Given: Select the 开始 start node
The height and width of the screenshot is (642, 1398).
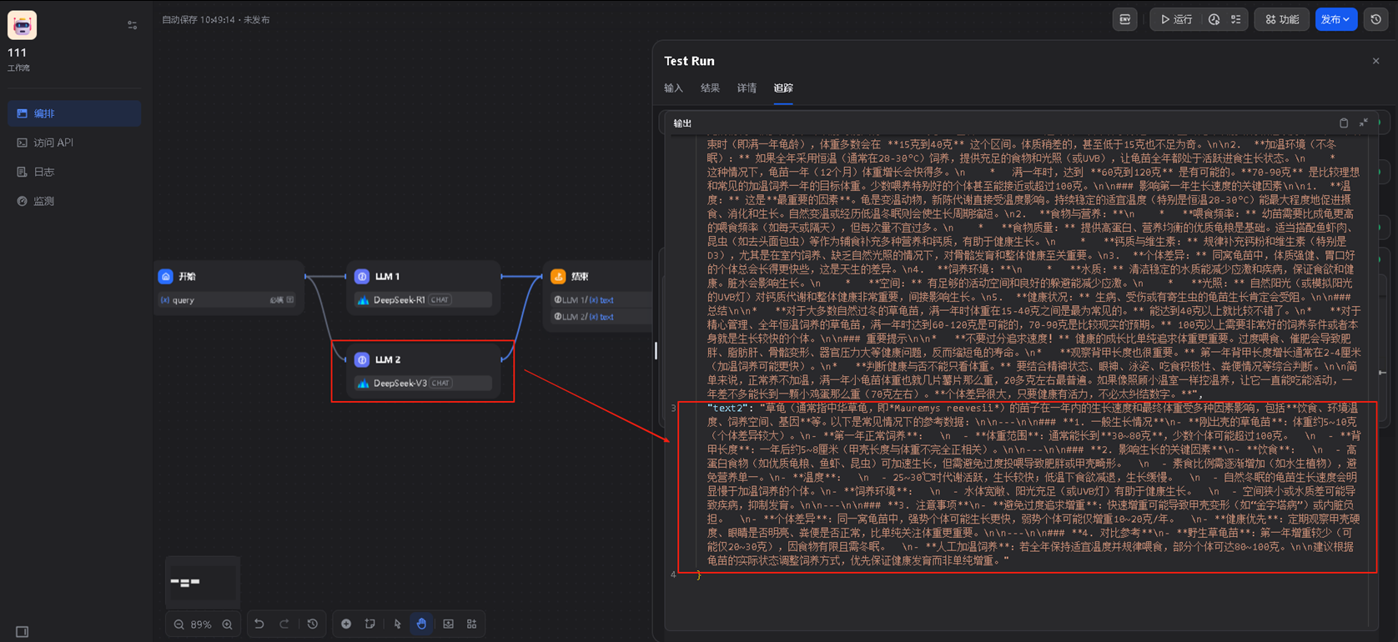Looking at the screenshot, I should click(x=229, y=287).
